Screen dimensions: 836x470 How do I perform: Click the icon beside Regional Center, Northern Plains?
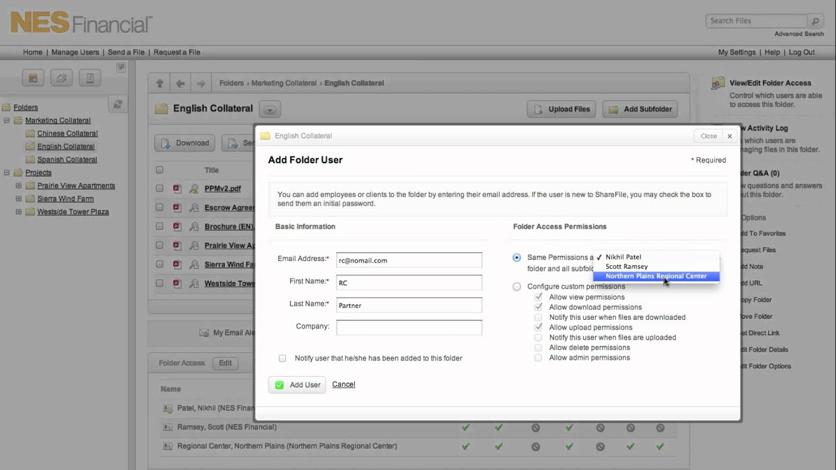pos(167,446)
